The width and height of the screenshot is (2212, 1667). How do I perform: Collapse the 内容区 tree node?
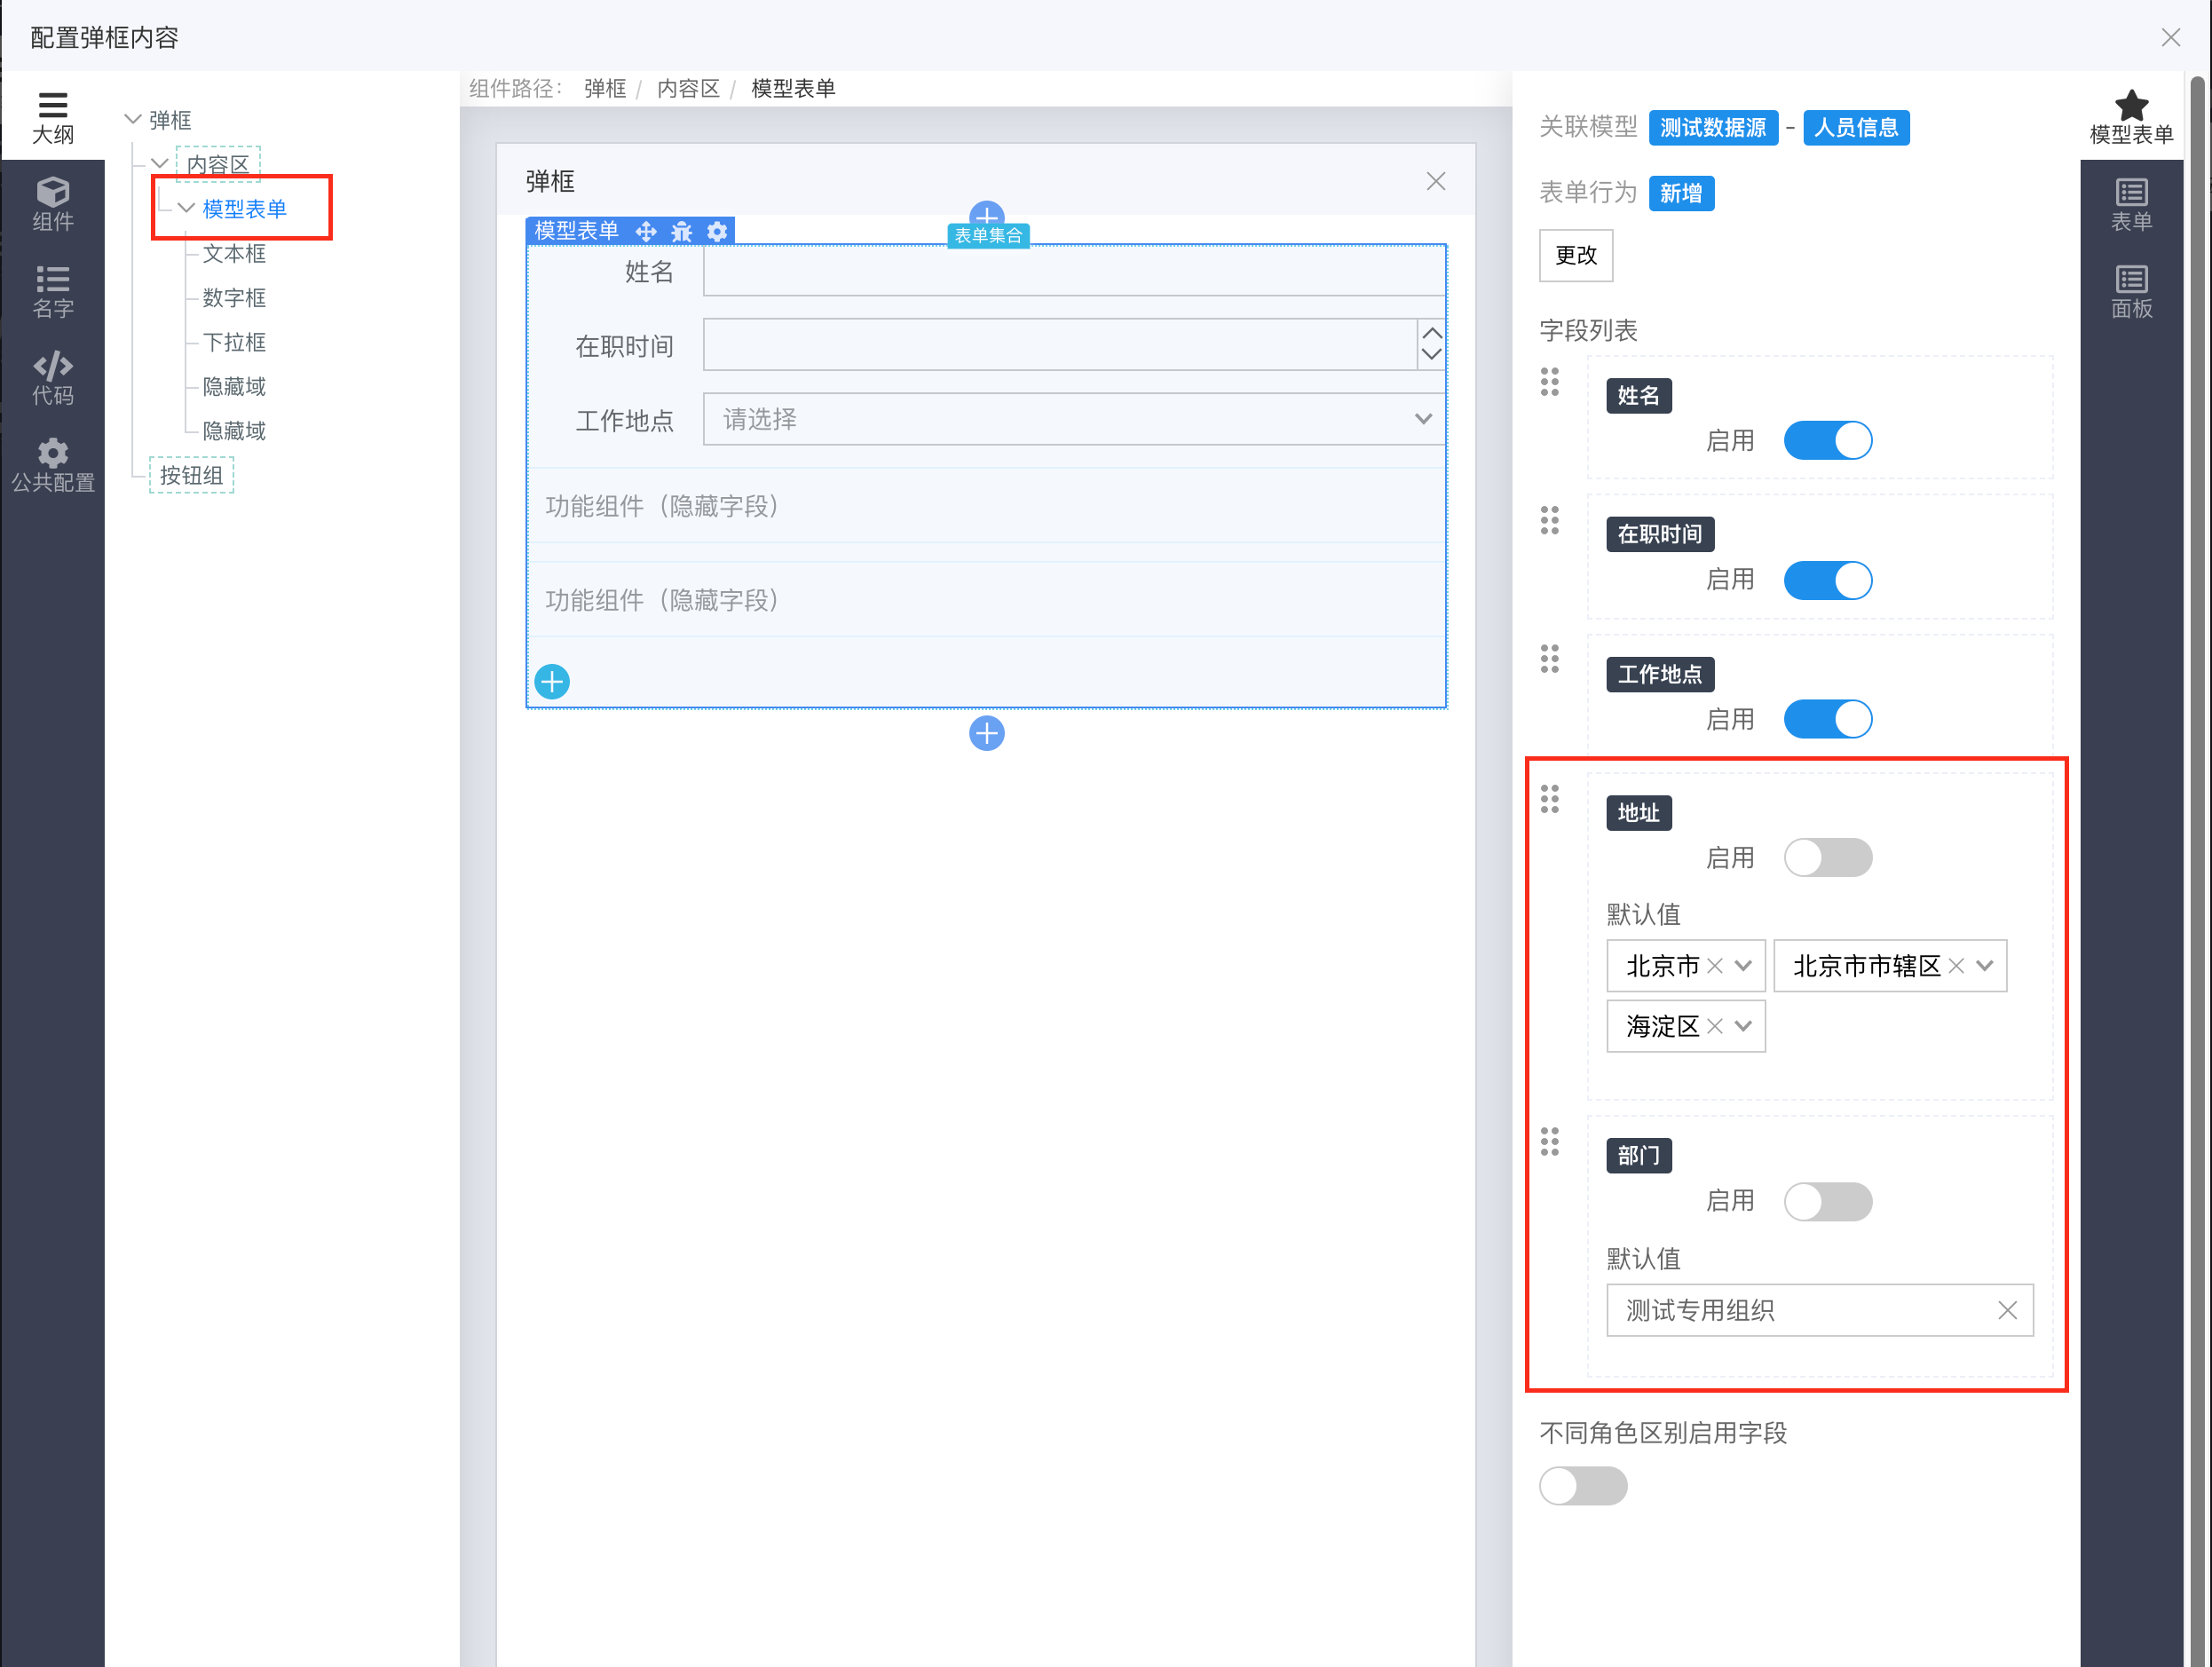[159, 163]
